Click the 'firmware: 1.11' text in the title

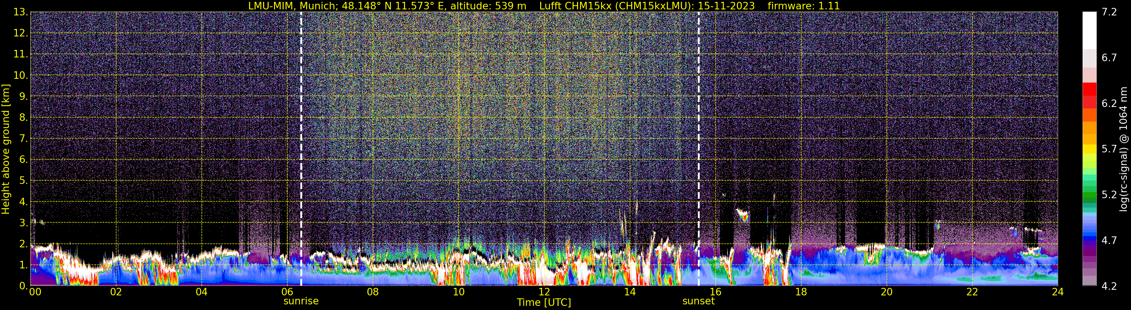[803, 6]
